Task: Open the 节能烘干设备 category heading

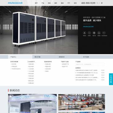Action: pyautogui.click(x=65, y=62)
